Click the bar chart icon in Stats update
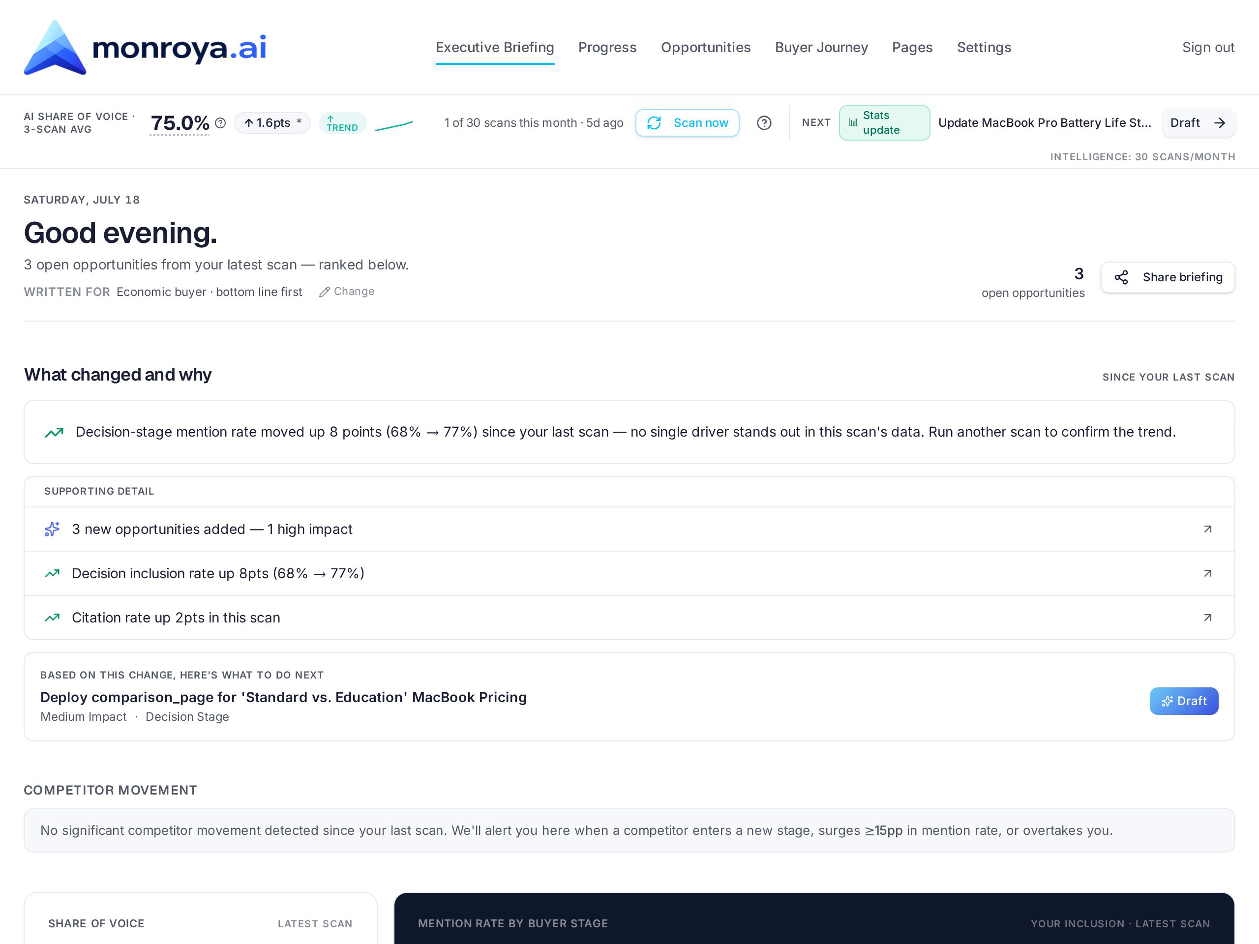 pos(853,123)
